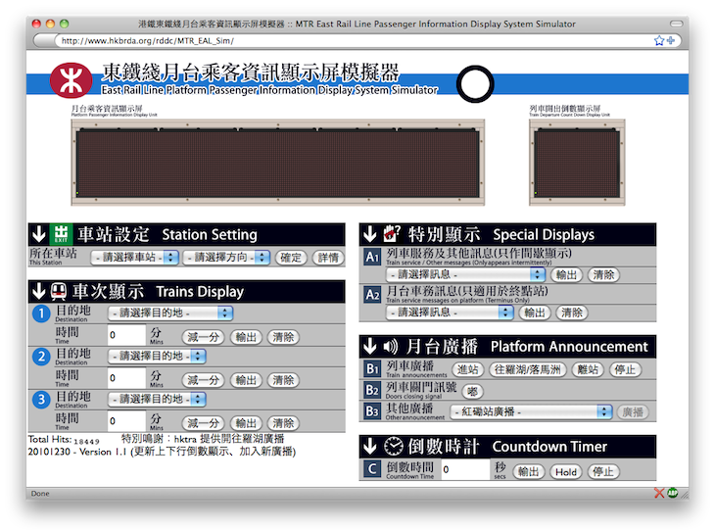The width and height of the screenshot is (715, 530).
Task: Click the green ABP status bar icon
Action: click(673, 493)
